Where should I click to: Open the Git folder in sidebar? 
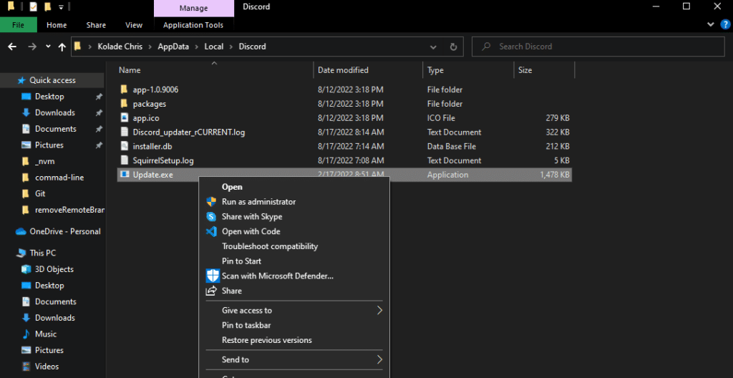click(40, 194)
